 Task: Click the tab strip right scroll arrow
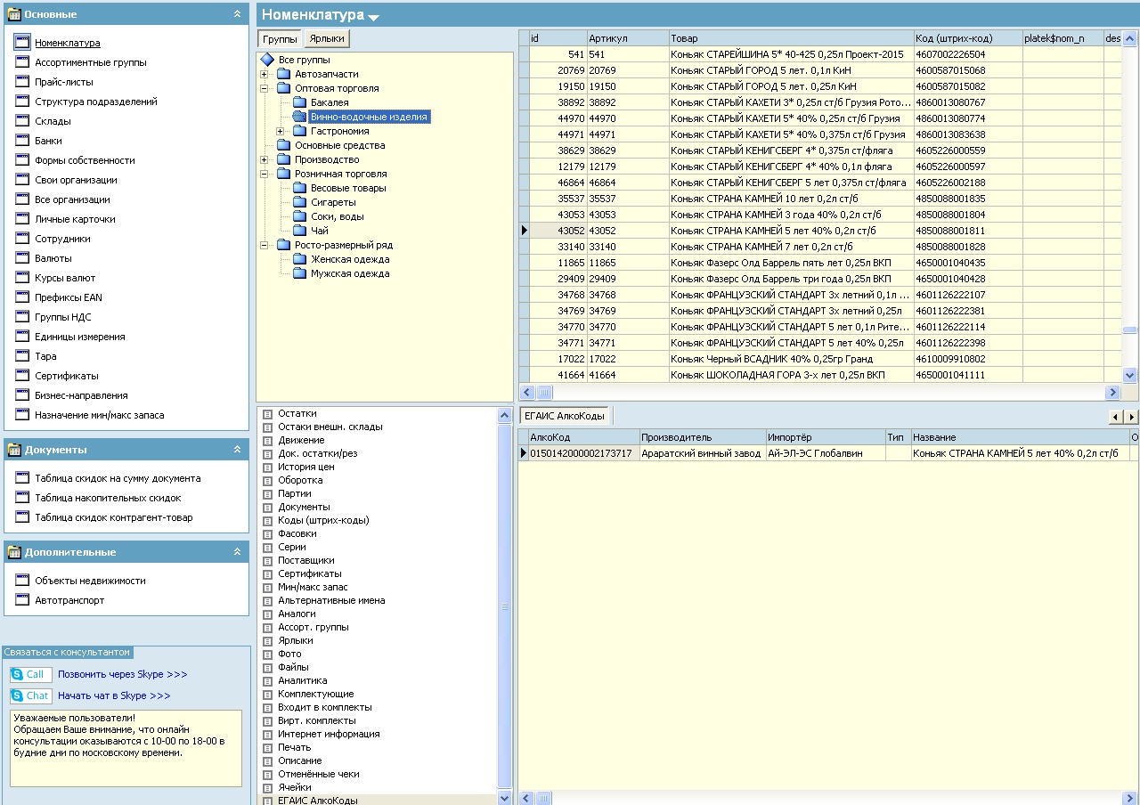point(1132,417)
